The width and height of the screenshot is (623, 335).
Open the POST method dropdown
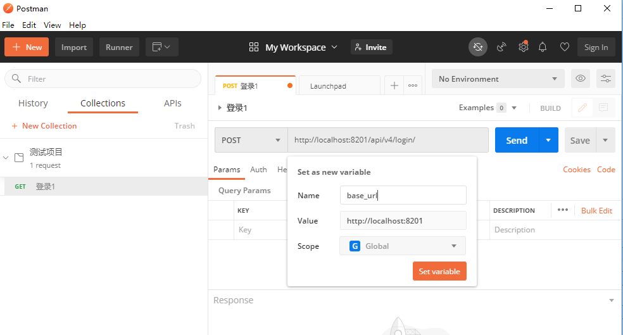pyautogui.click(x=251, y=140)
